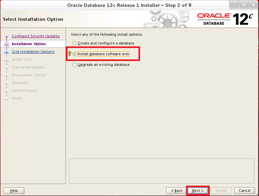The width and height of the screenshot is (259, 196).
Task: Click the Next button
Action: (x=198, y=190)
